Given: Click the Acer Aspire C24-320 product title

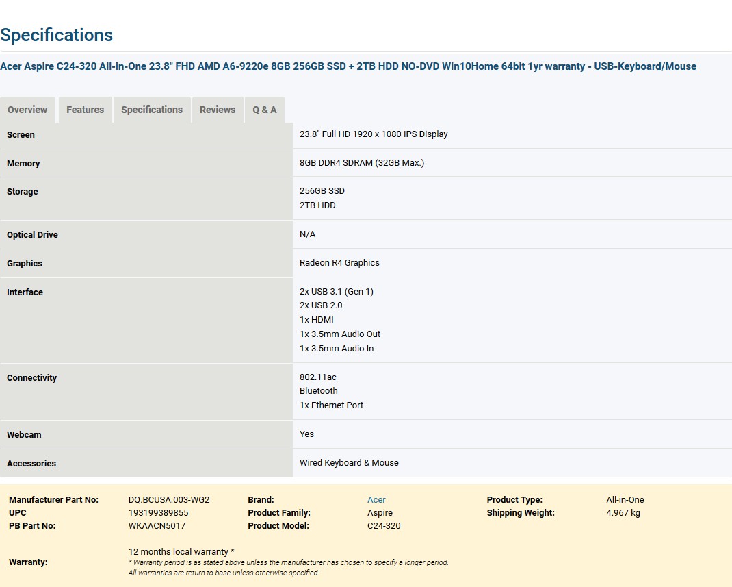Looking at the screenshot, I should pos(348,66).
